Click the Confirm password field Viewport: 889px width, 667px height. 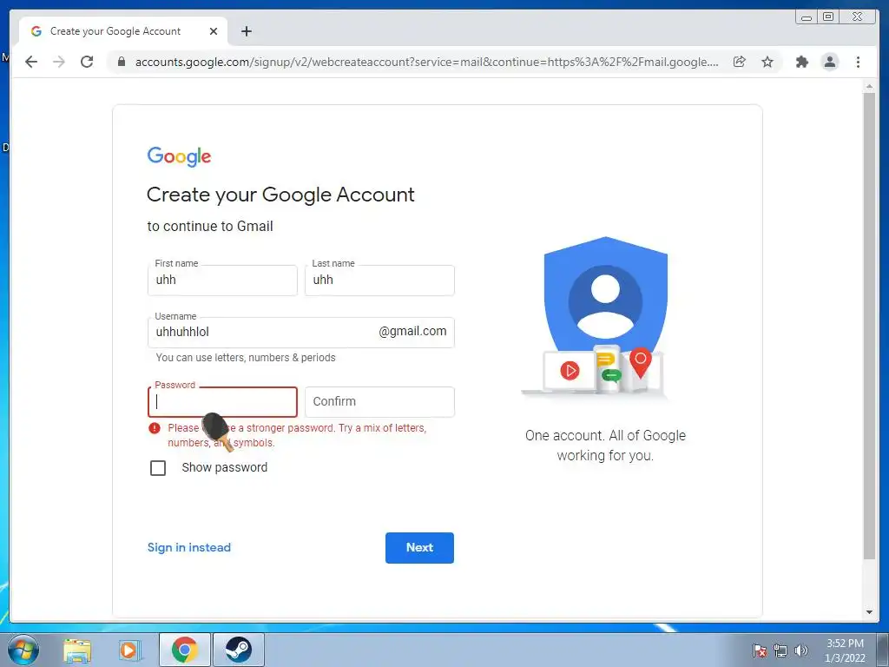(379, 401)
